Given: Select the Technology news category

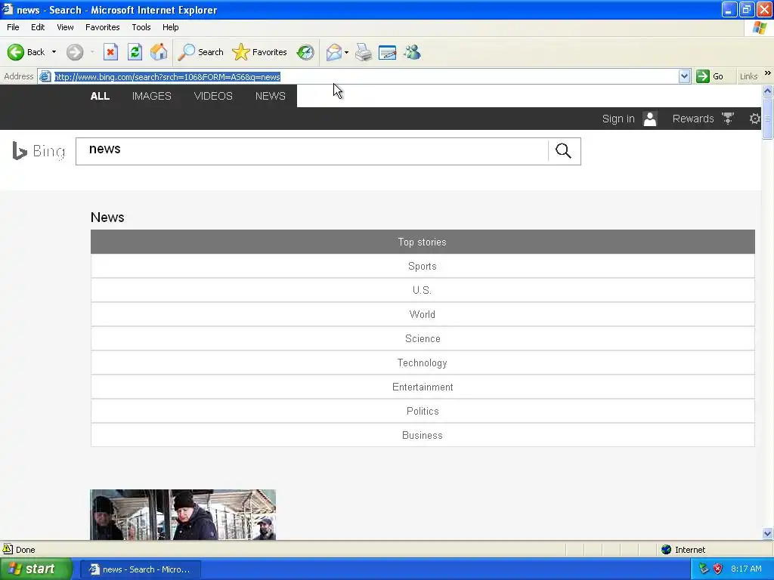Looking at the screenshot, I should [423, 362].
